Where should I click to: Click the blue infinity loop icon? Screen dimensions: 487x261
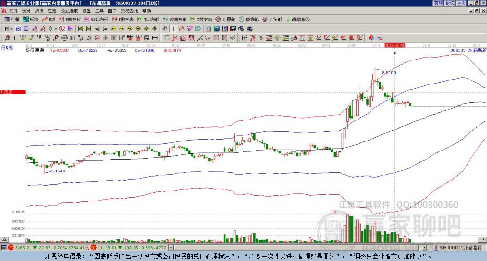pos(380,38)
